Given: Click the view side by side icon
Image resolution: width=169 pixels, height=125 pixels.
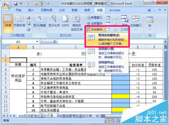Looking at the screenshot, I should point(115,18).
